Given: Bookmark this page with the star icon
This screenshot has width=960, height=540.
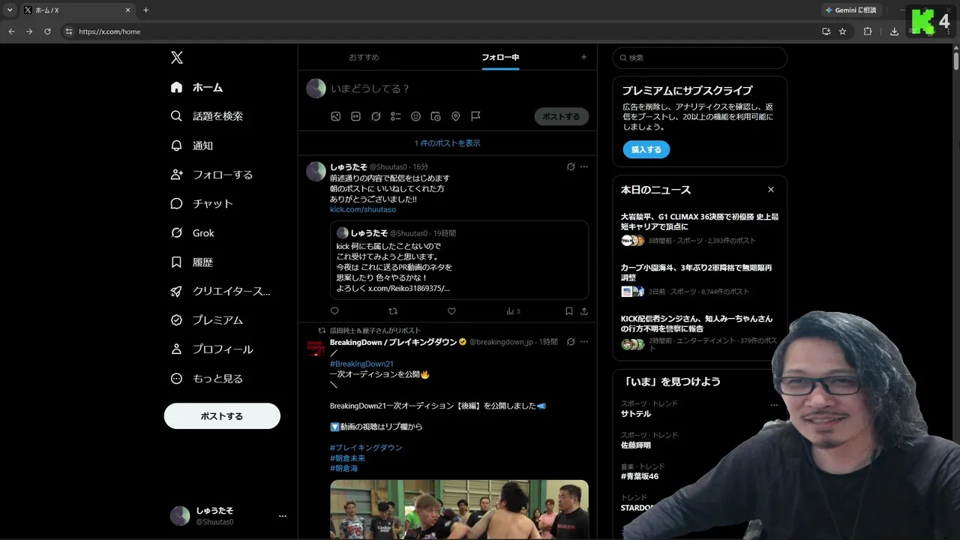Looking at the screenshot, I should (842, 31).
